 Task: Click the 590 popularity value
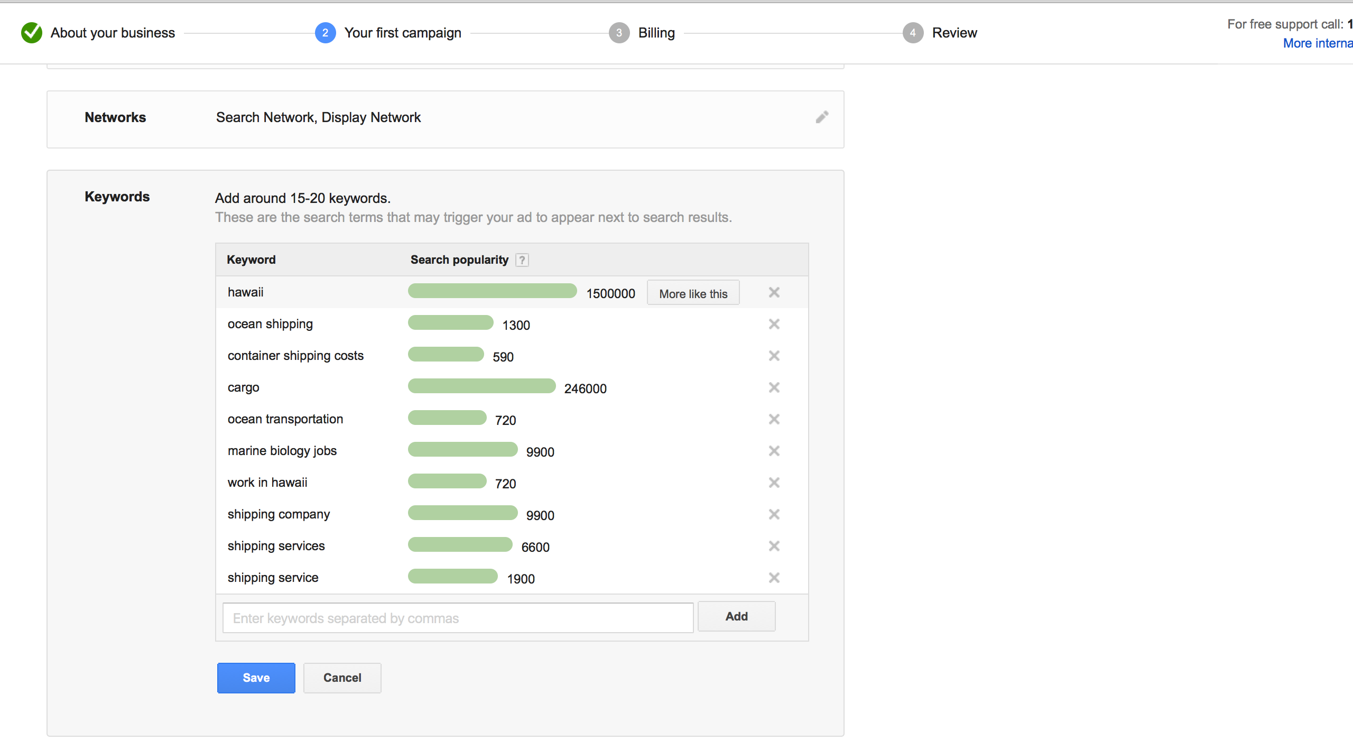503,357
